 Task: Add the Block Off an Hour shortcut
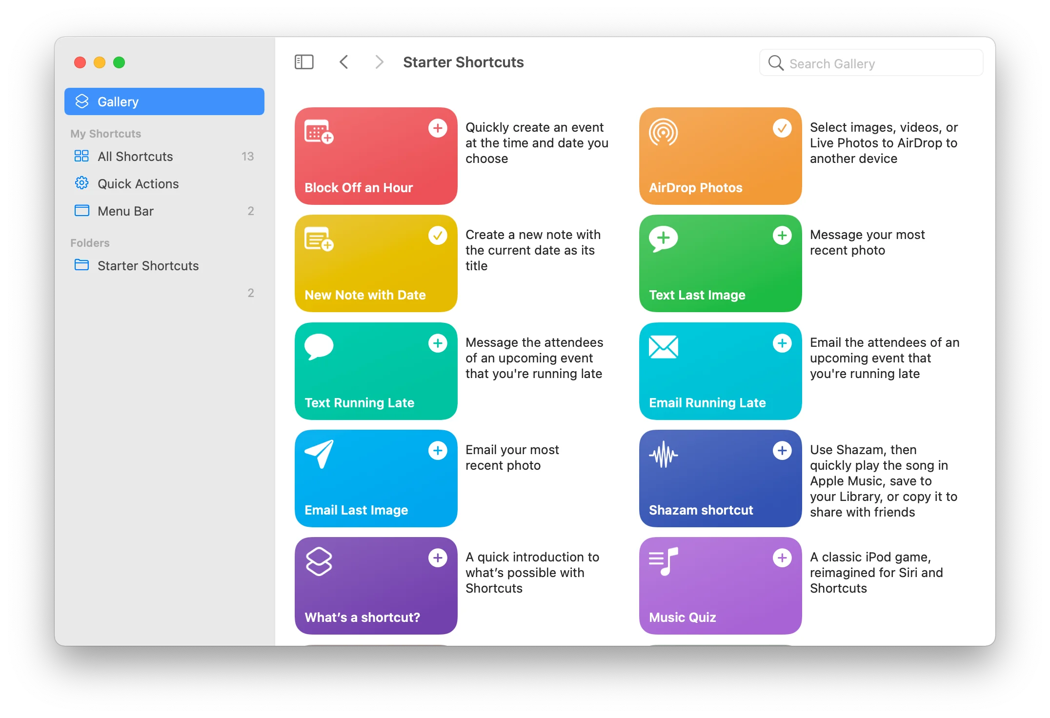438,128
